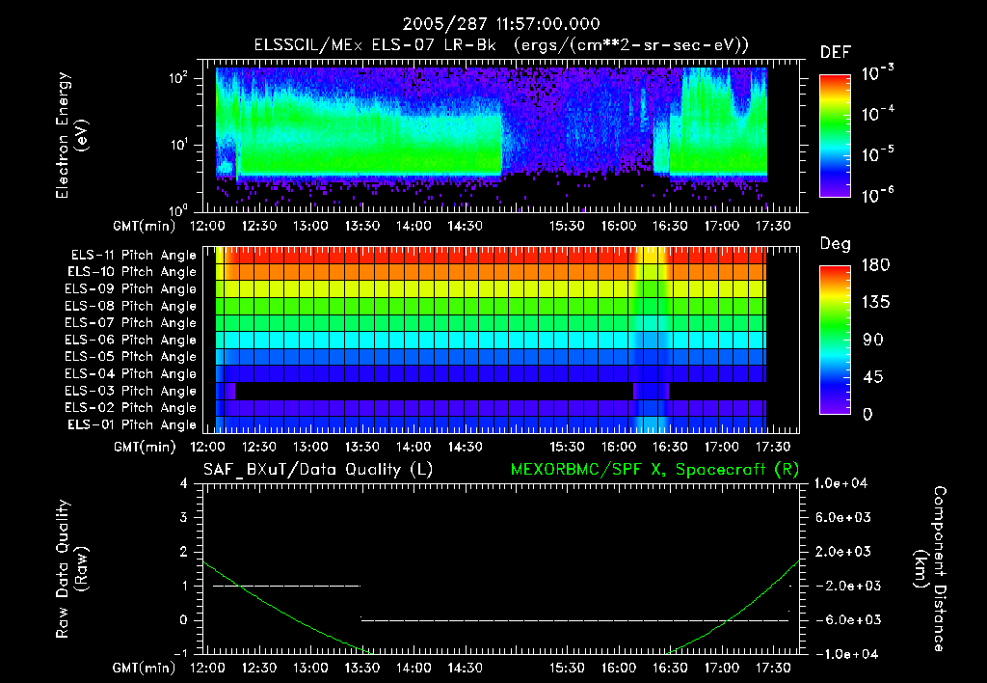Click the data quality tick label 4
This screenshot has width=987, height=683.
coord(183,483)
